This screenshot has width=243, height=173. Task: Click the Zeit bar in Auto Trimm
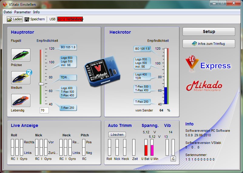[x=134, y=147]
